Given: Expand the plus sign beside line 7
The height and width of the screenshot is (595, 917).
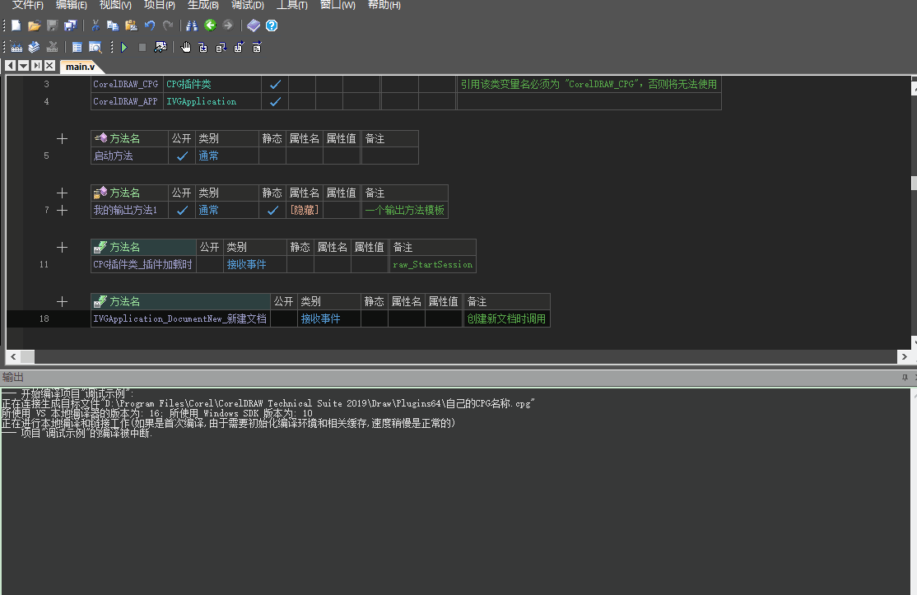Looking at the screenshot, I should (62, 211).
